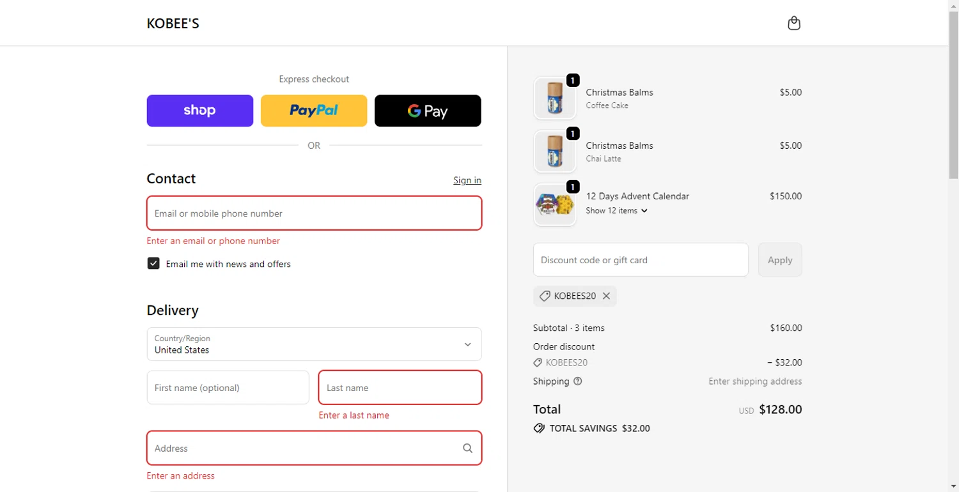
Task: Uncheck Email me with news and offers
Action: pyautogui.click(x=153, y=263)
